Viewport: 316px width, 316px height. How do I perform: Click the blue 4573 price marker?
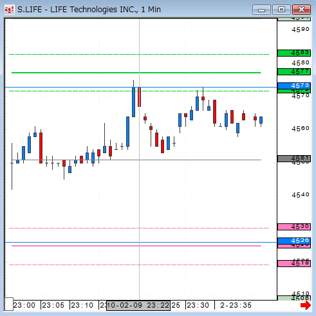click(x=294, y=86)
